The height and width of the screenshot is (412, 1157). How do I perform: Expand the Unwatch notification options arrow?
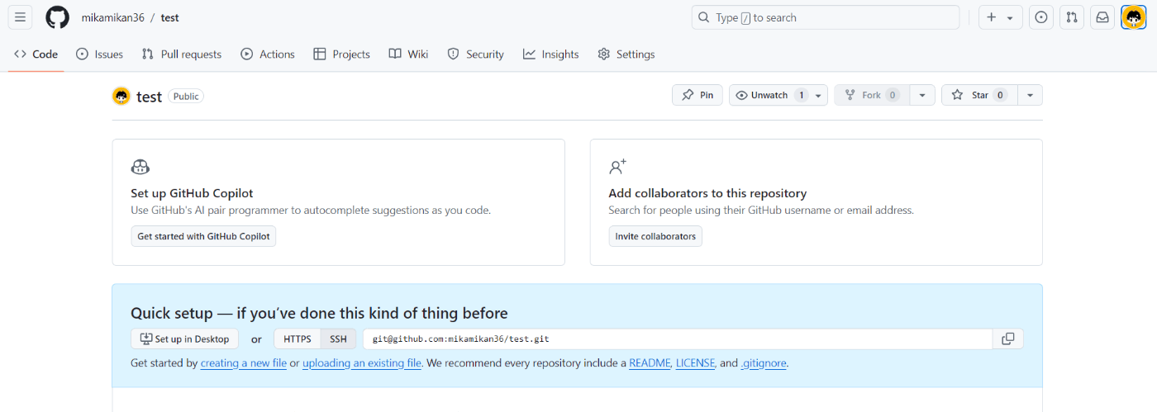(818, 95)
